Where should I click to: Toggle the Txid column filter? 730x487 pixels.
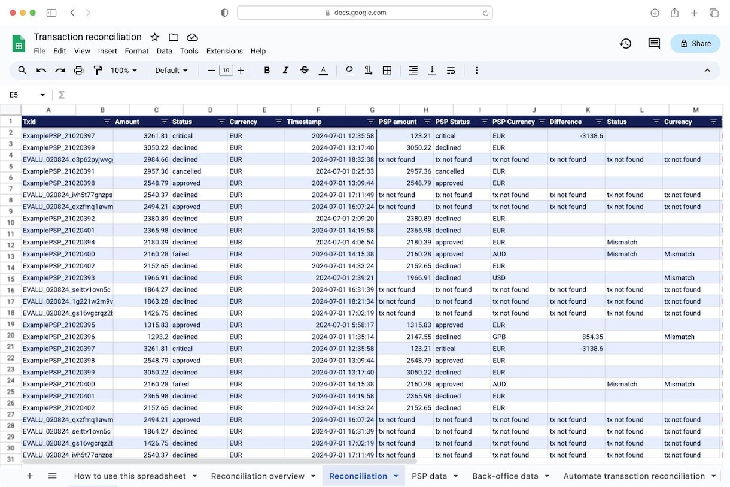107,122
